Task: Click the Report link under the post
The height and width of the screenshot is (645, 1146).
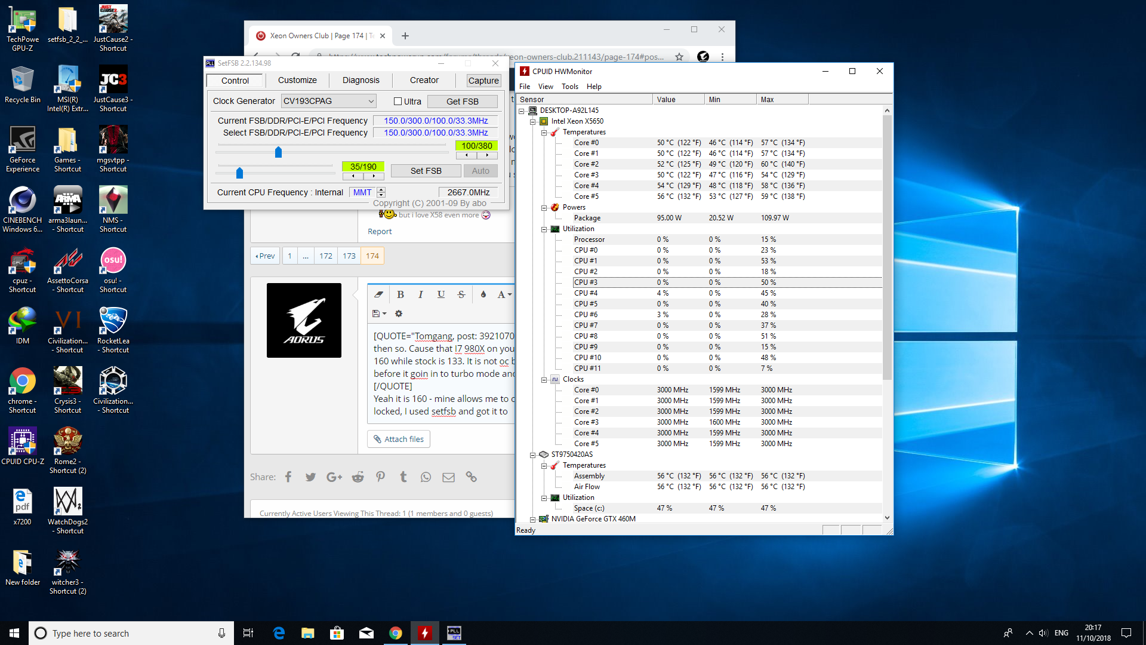Action: point(380,232)
